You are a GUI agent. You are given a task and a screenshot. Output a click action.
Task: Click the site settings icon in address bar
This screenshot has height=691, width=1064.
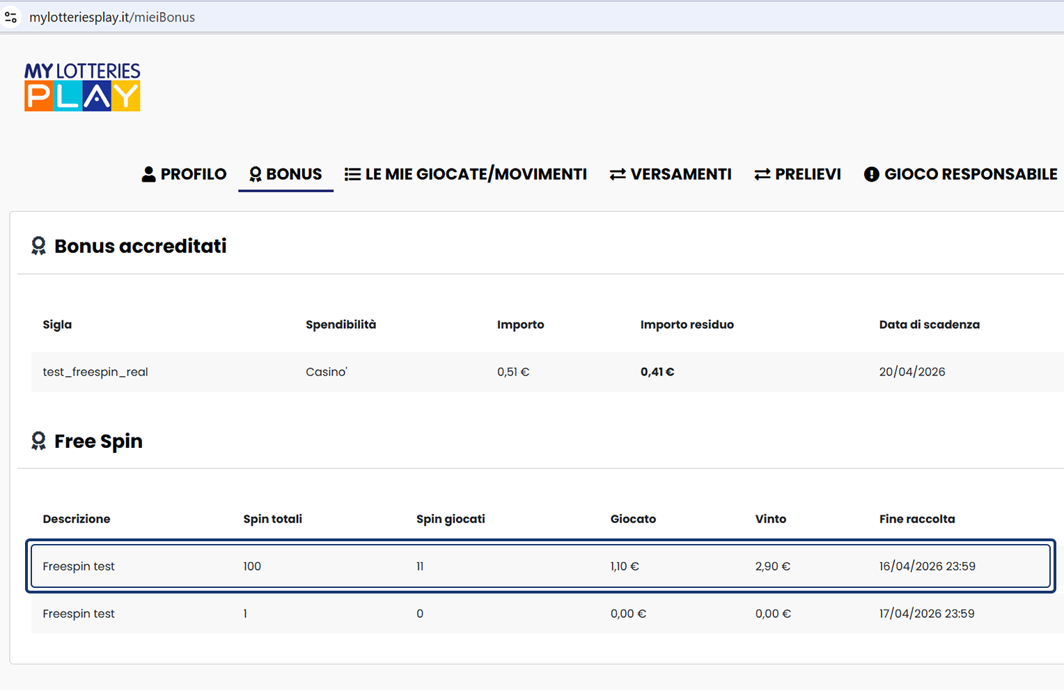click(x=11, y=17)
